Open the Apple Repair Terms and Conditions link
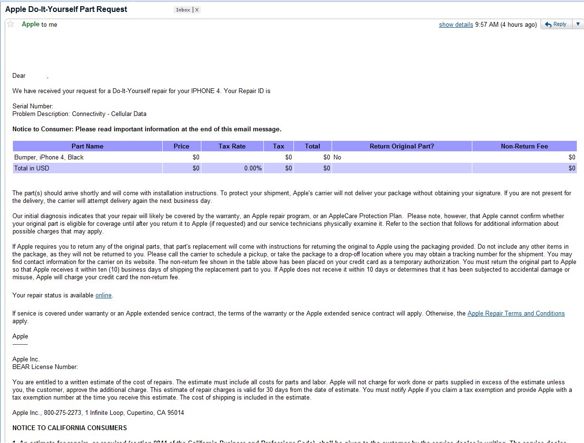Screen dimensions: 584x443 [x=516, y=314]
